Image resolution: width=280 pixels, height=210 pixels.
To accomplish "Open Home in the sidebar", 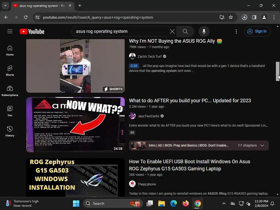I will point(10,51).
